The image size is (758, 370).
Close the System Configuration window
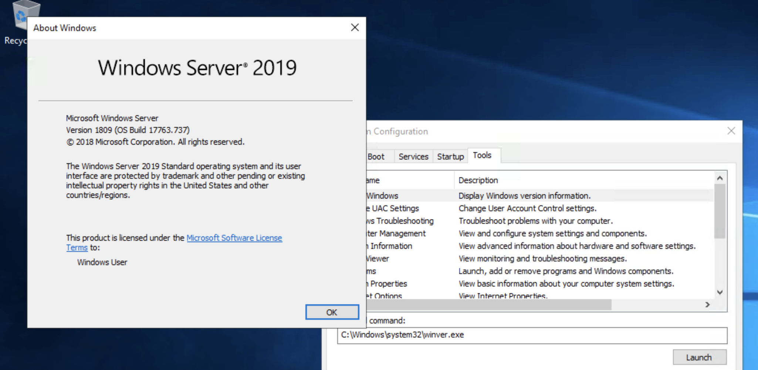click(x=731, y=131)
